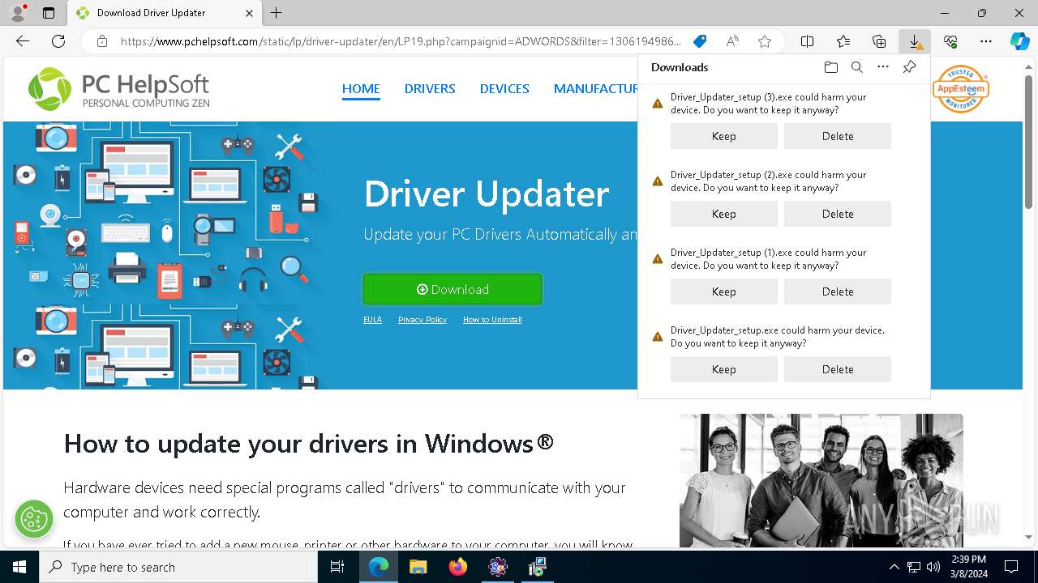Image resolution: width=1038 pixels, height=583 pixels.
Task: Click the browser Back arrow
Action: [x=23, y=41]
